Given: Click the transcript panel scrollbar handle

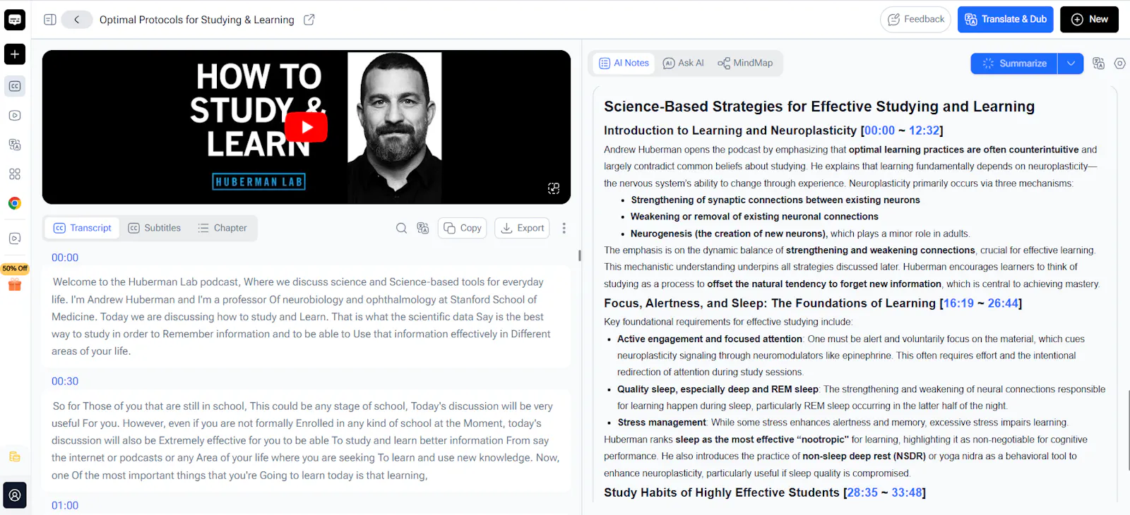Looking at the screenshot, I should pos(580,255).
